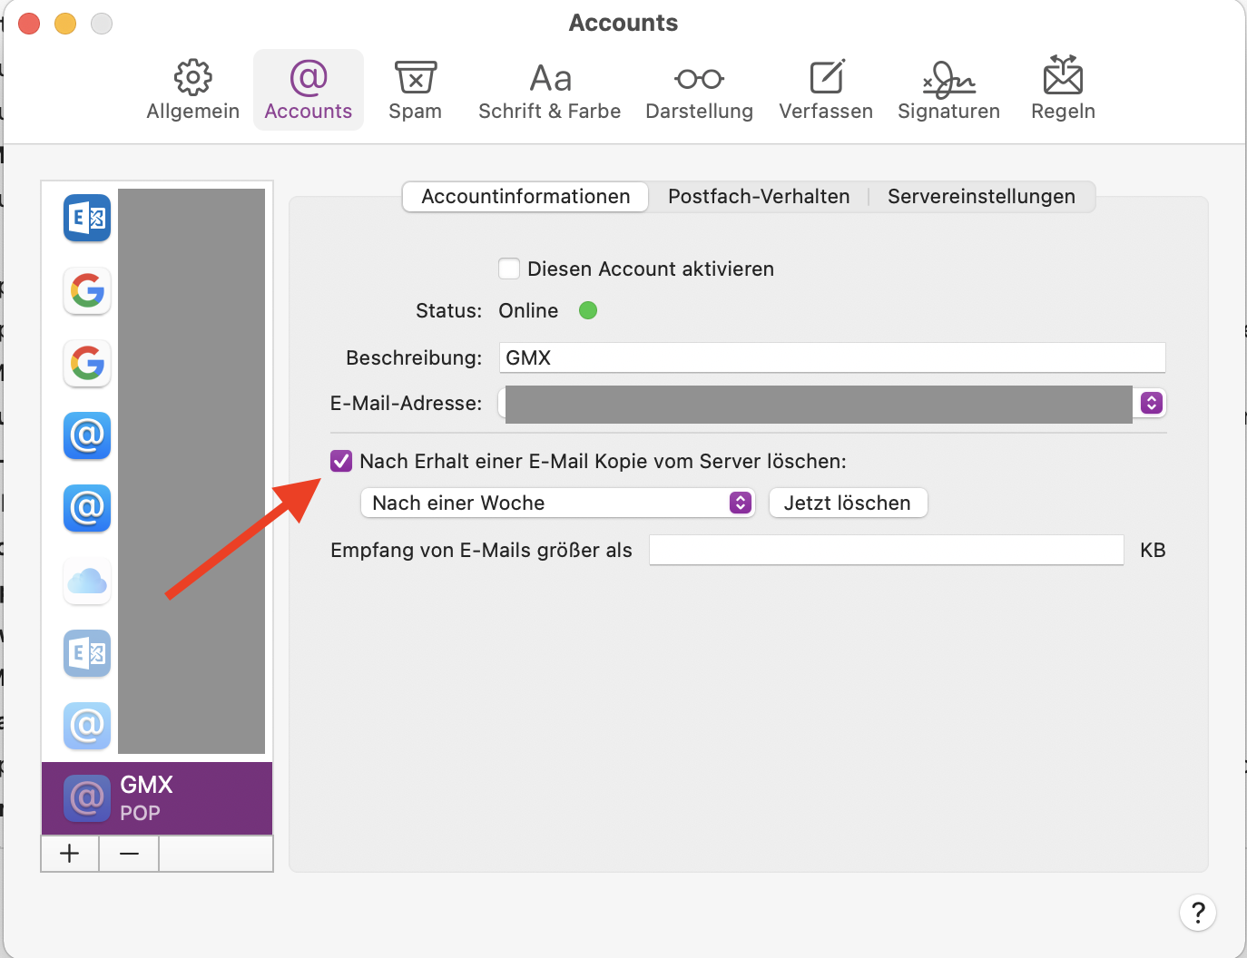The height and width of the screenshot is (958, 1247).
Task: Open the Postfach-Verhalten tab
Action: (759, 197)
